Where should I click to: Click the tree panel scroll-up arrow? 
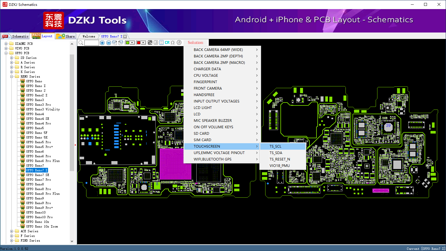72,44
